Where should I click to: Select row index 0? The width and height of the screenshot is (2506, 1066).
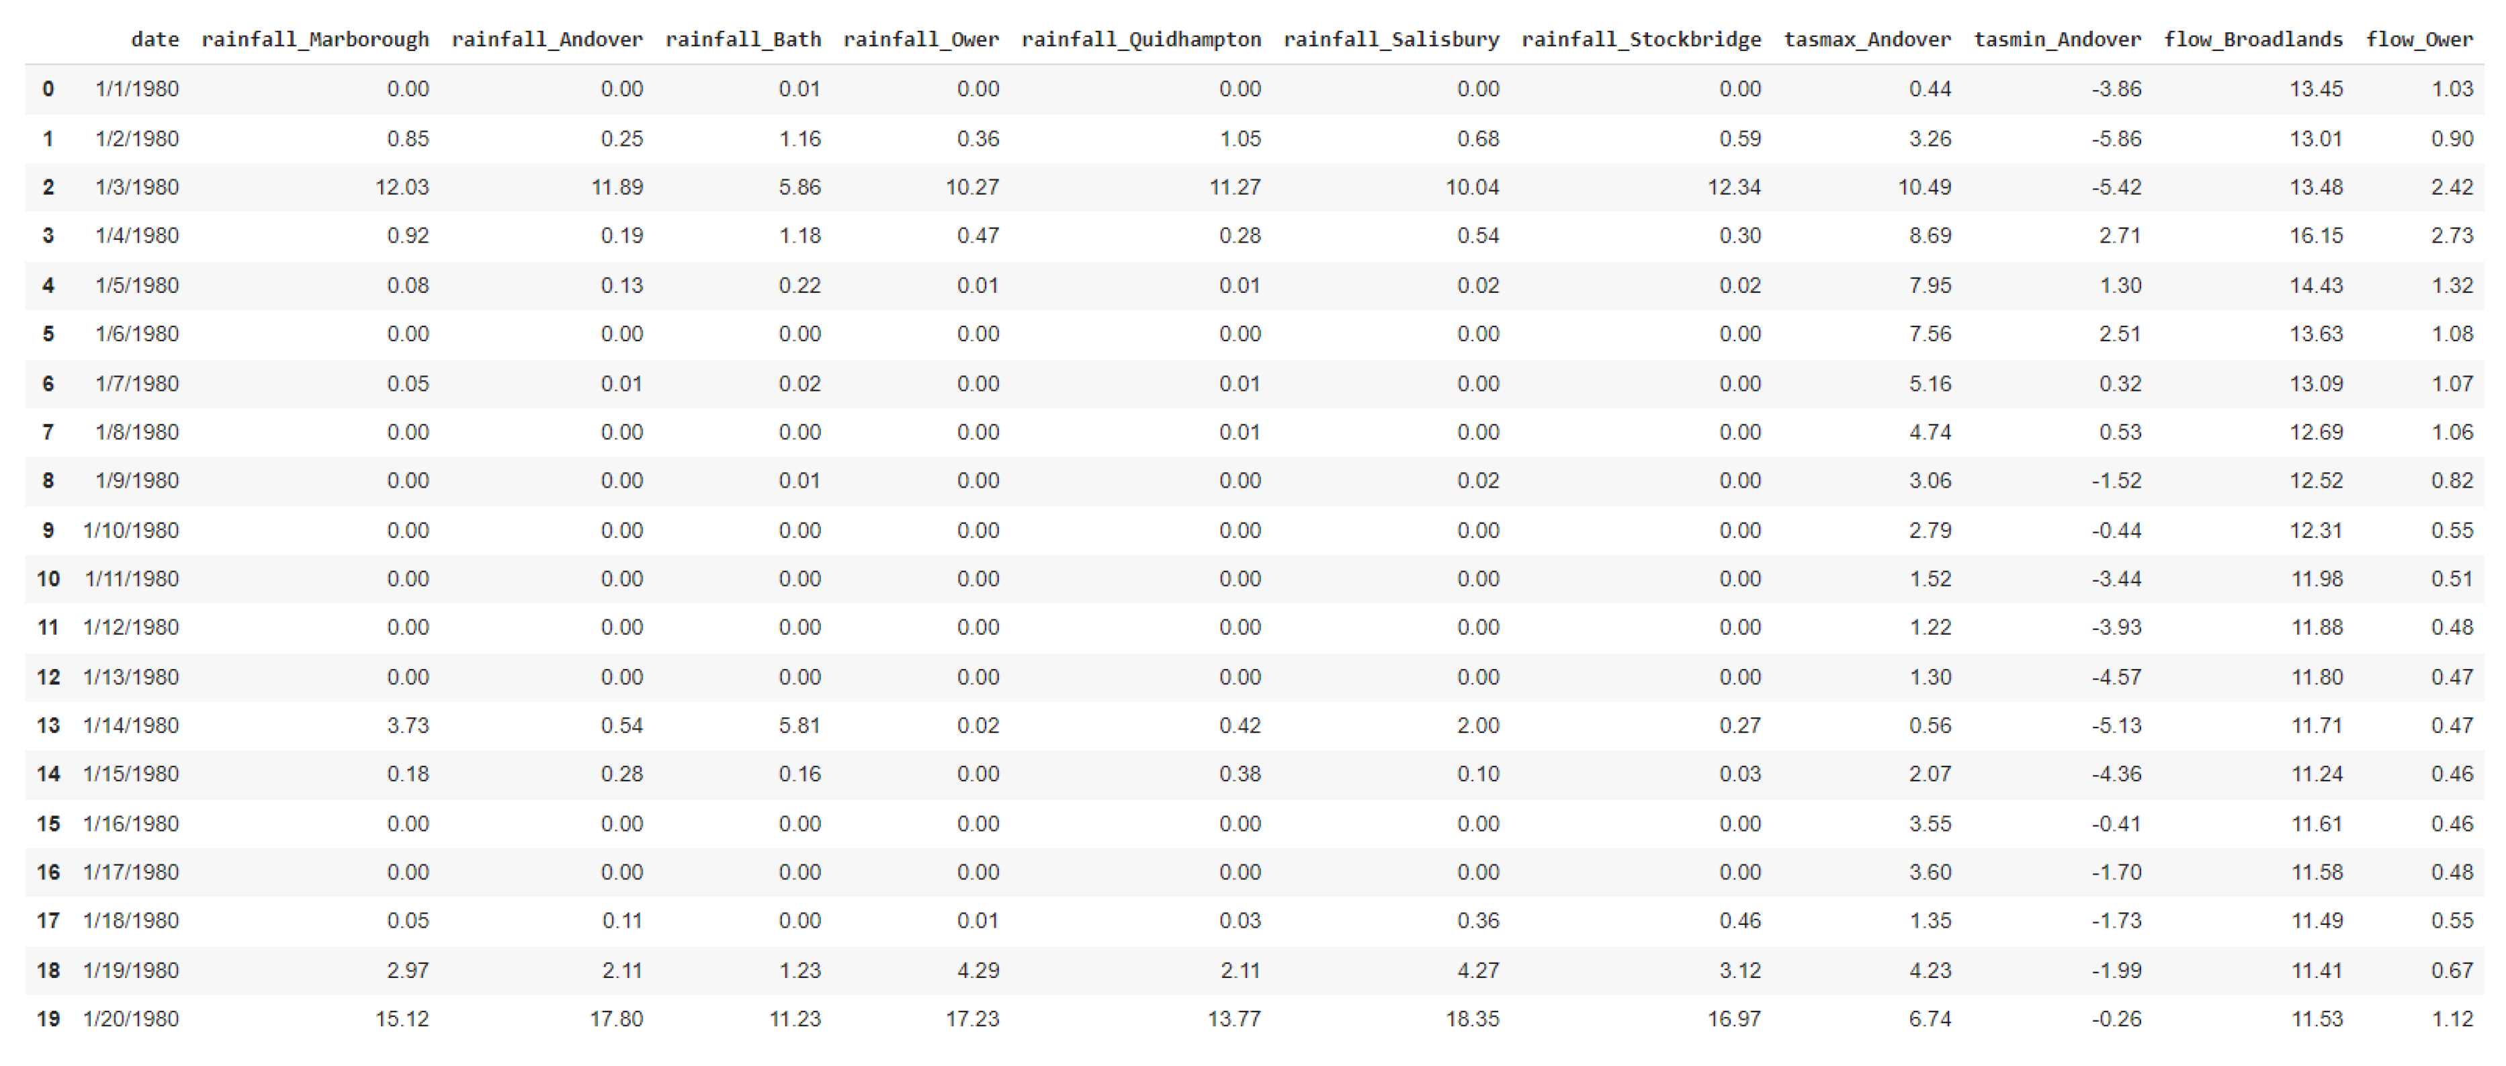click(47, 89)
